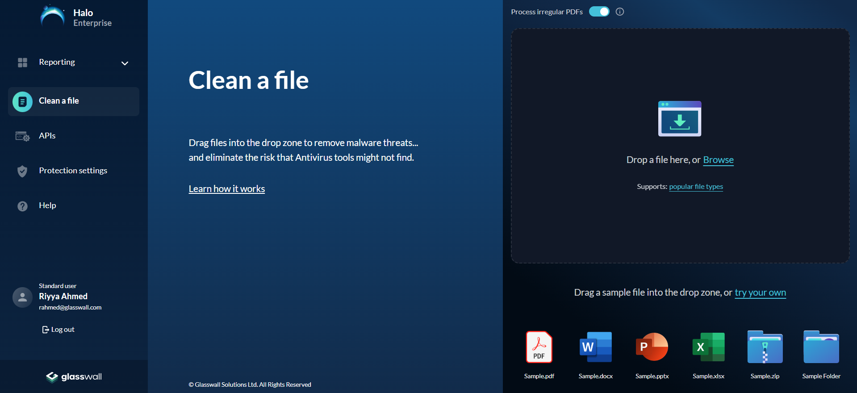Click the Sample.pptx PowerPoint icon
857x393 pixels.
(x=652, y=347)
